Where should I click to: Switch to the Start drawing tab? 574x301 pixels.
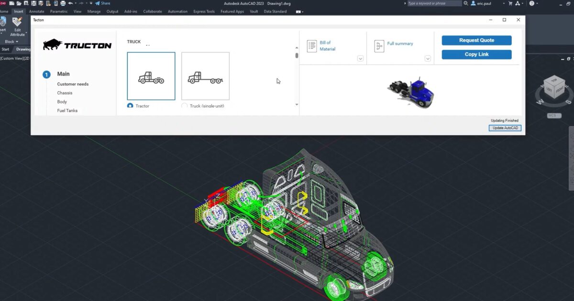tap(6, 49)
